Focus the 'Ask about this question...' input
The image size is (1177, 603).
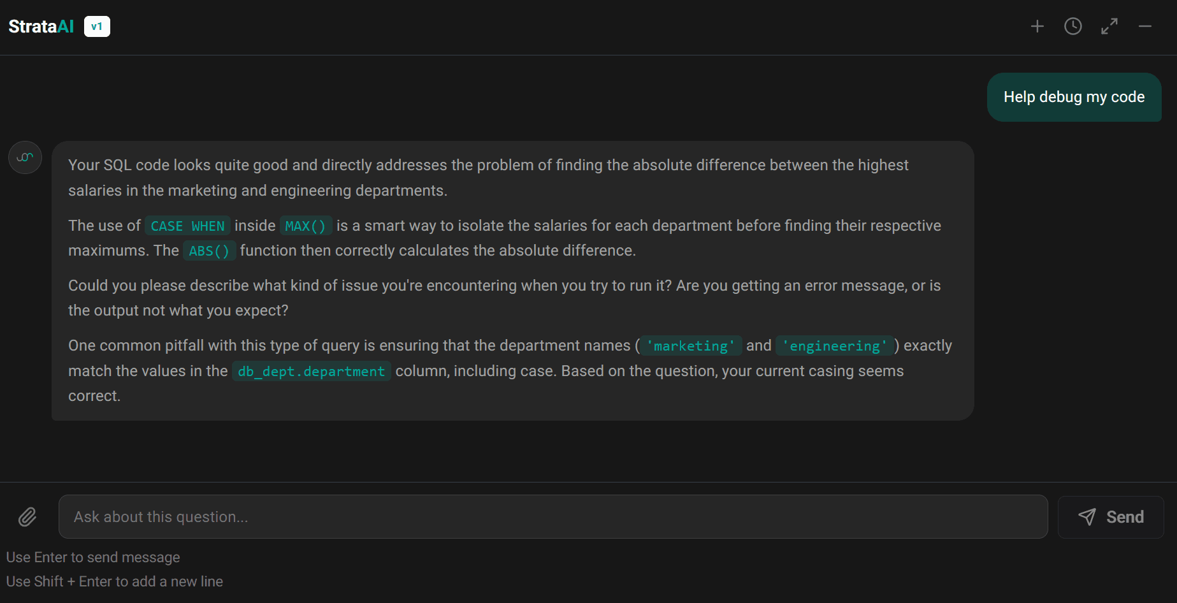click(553, 517)
